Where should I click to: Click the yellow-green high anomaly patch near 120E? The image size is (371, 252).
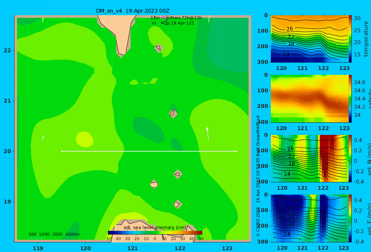[x=84, y=139]
